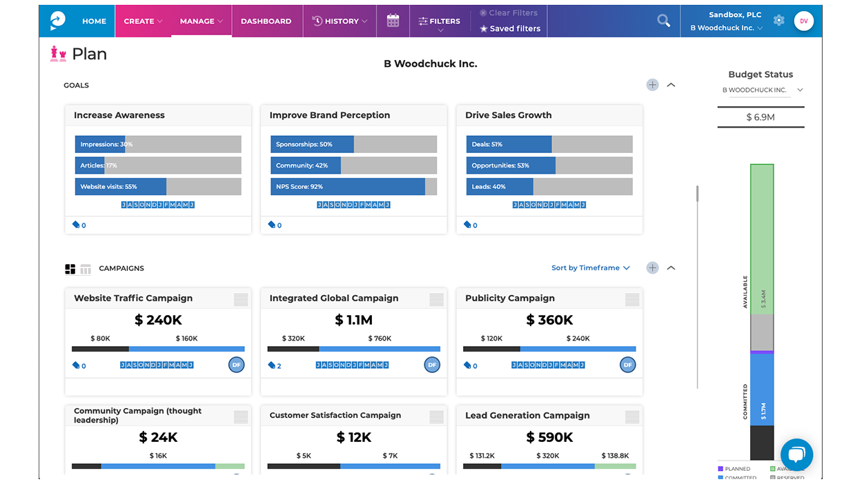Click the Planful logo icon
This screenshot has width=862, height=484.
tap(57, 20)
